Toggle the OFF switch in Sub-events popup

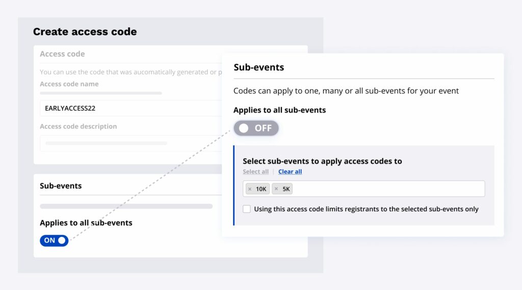pyautogui.click(x=256, y=128)
